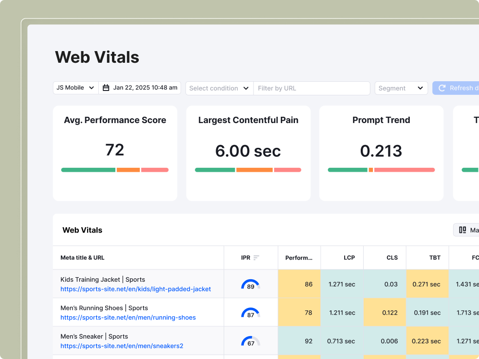Open the men/sneakers2 URL link
Viewport: 479px width, 359px height.
[122, 346]
